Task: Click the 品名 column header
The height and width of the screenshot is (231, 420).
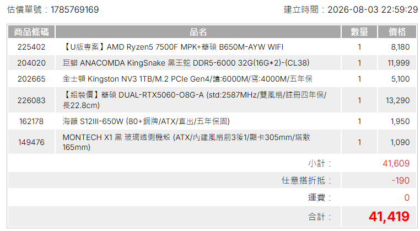Action: [x=198, y=32]
